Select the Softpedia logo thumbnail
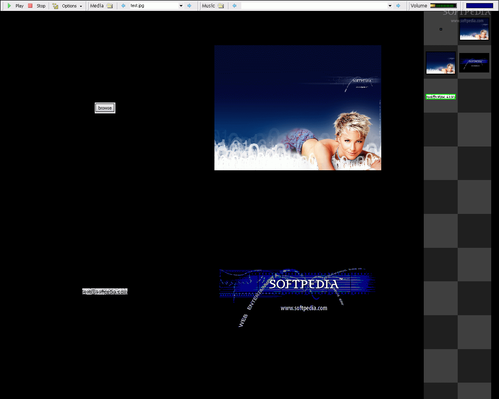The width and height of the screenshot is (499, 399). click(x=474, y=63)
